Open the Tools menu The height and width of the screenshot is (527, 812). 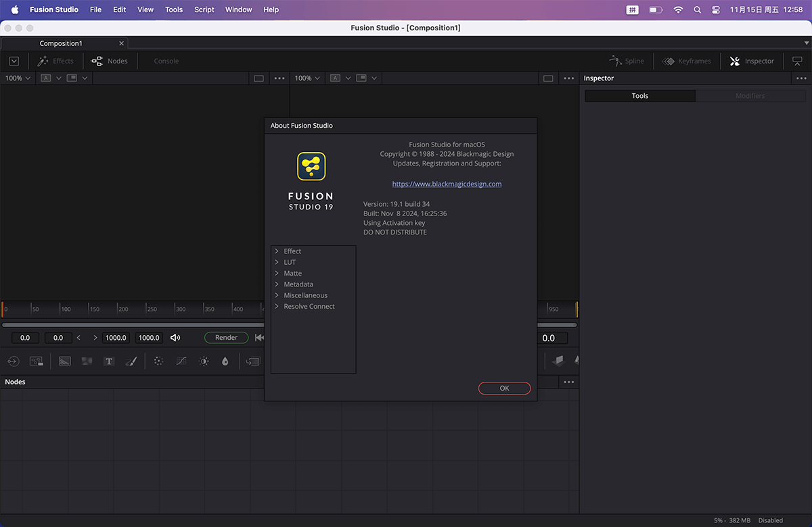174,9
